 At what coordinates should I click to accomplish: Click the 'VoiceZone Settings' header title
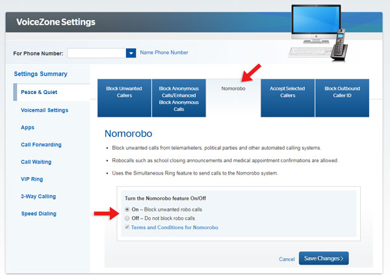(x=56, y=22)
